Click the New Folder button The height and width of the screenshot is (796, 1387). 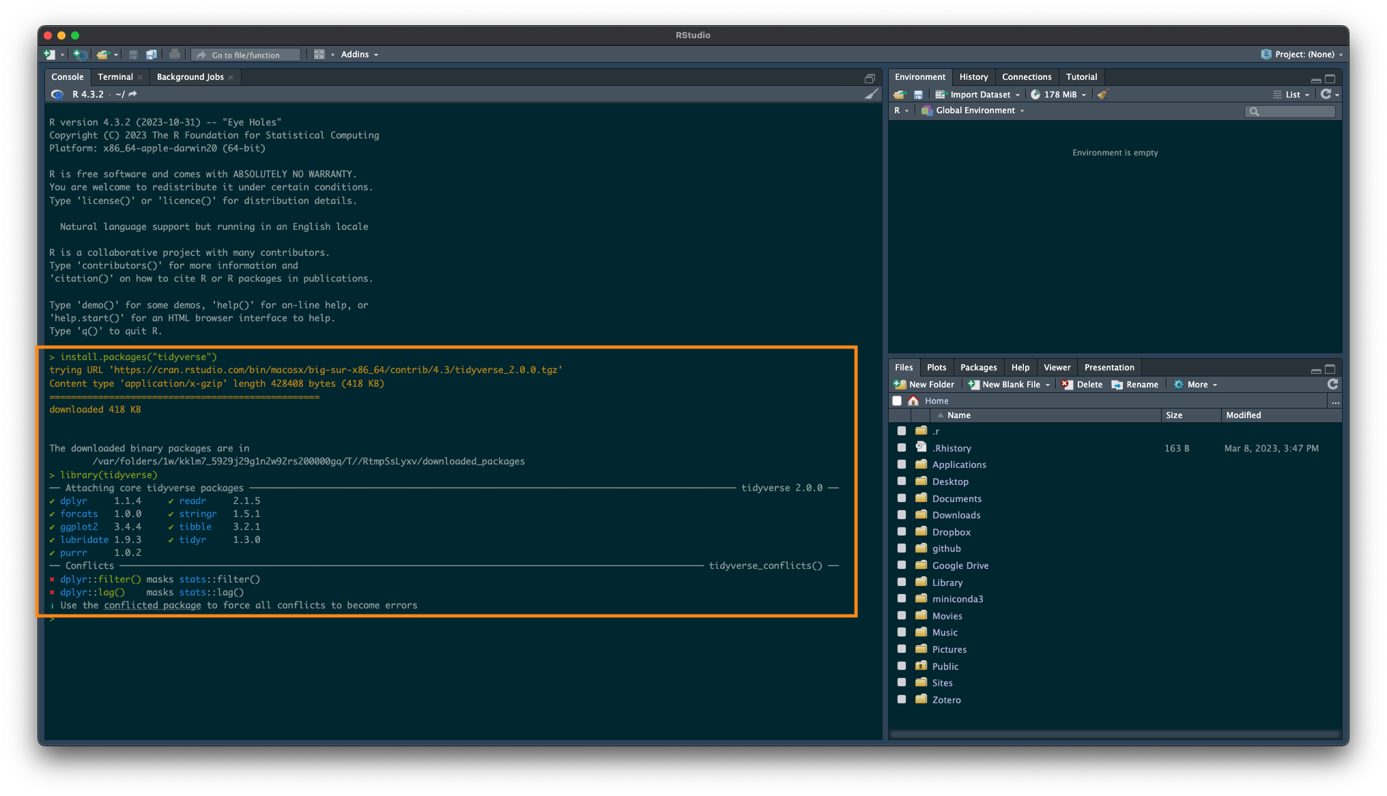click(924, 384)
